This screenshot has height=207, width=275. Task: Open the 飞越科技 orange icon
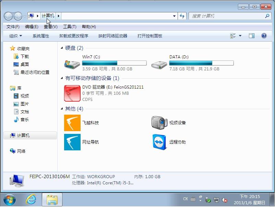[x=72, y=123]
